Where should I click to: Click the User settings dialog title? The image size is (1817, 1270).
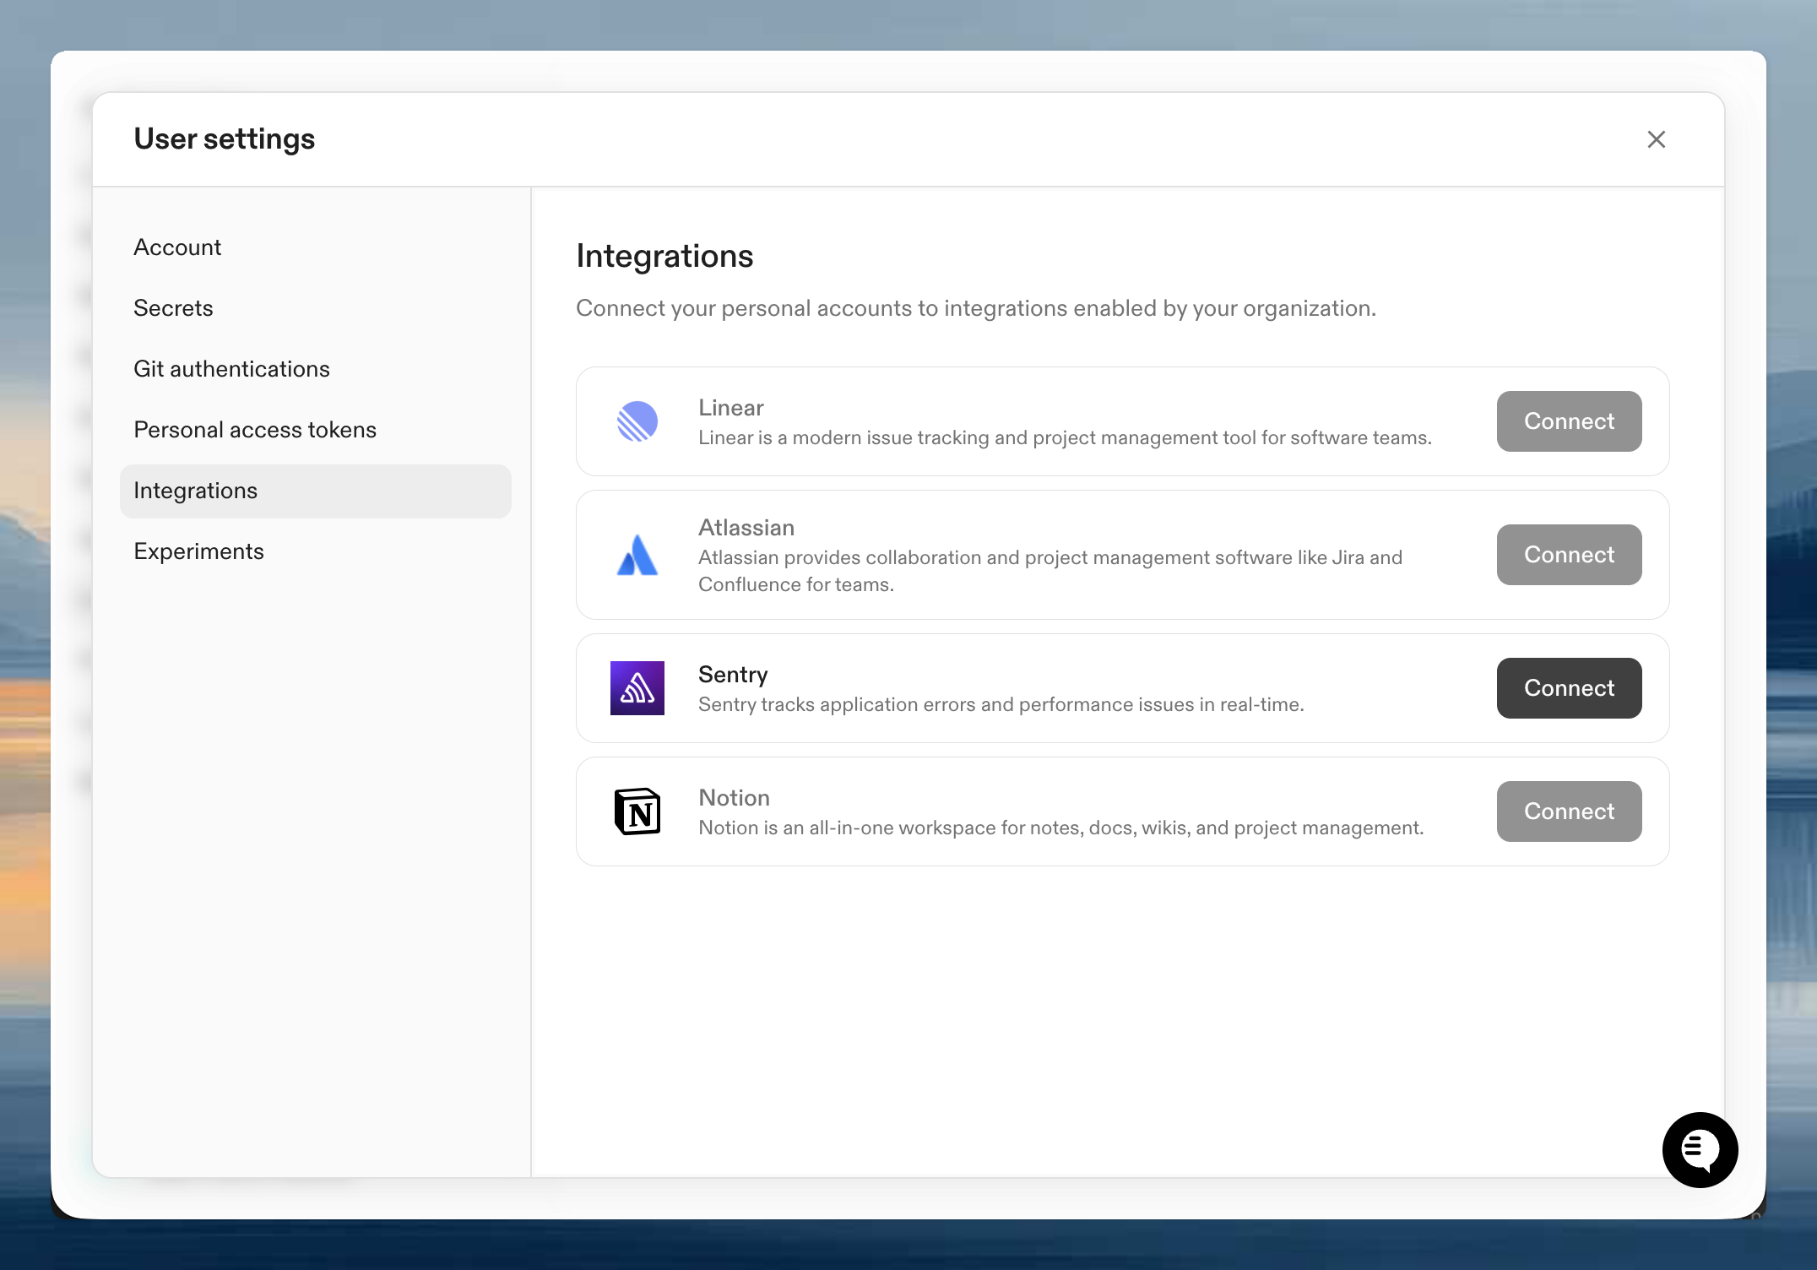click(x=225, y=138)
